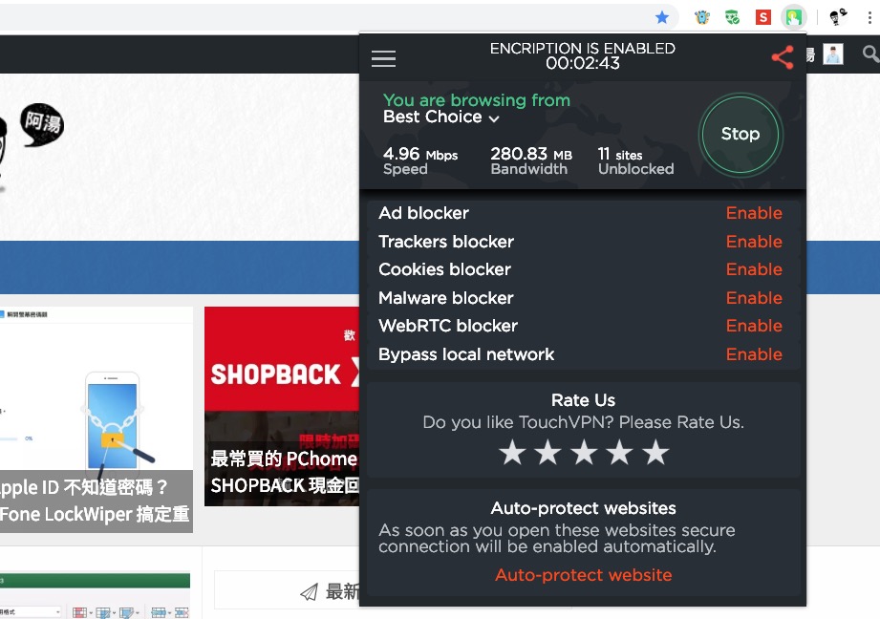
Task: Enable the Malware blocker
Action: [x=754, y=298]
